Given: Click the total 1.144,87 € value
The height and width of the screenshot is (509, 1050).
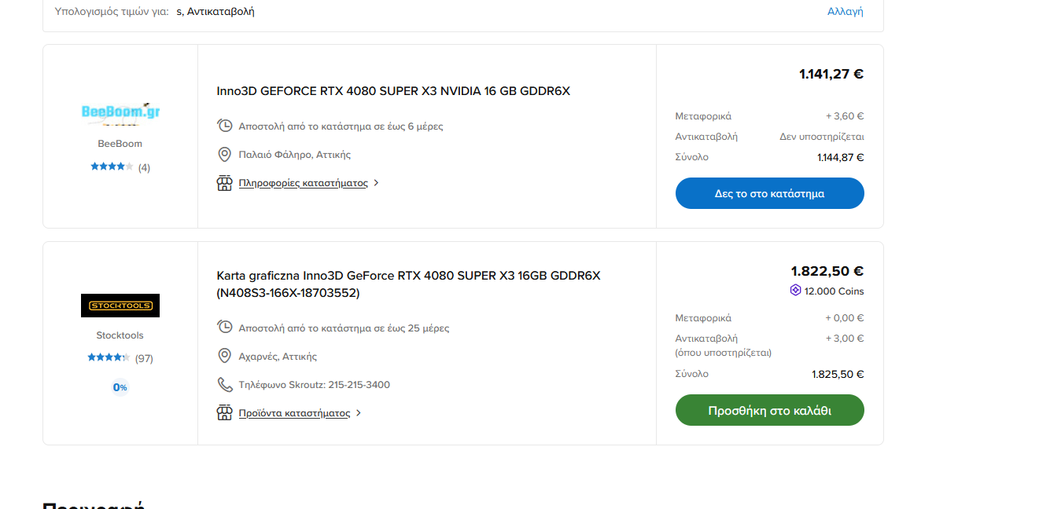Looking at the screenshot, I should point(841,157).
